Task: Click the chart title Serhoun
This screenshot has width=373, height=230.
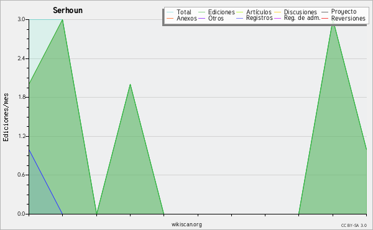Action: [x=68, y=11]
